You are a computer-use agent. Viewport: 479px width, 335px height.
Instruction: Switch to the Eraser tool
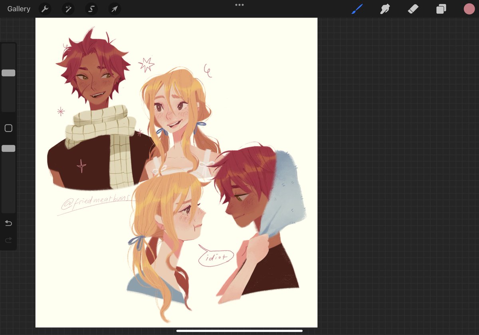click(413, 8)
